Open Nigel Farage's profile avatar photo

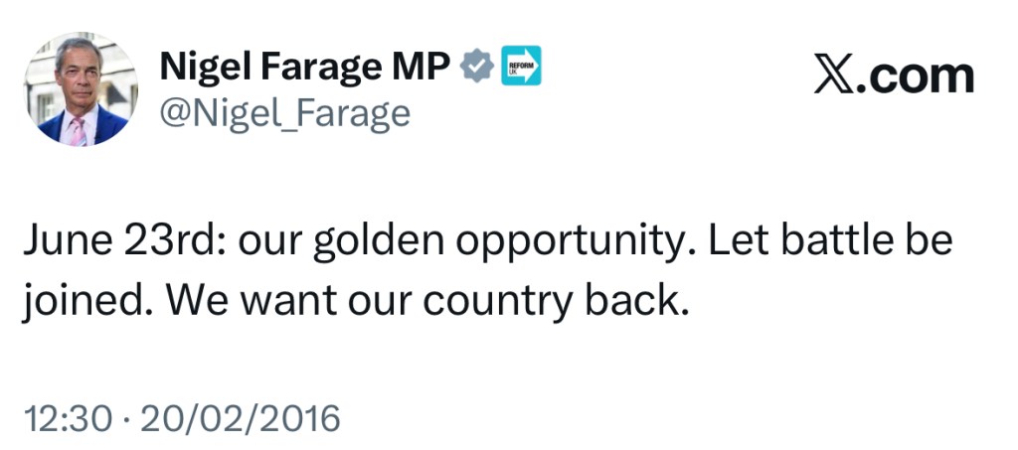[81, 88]
